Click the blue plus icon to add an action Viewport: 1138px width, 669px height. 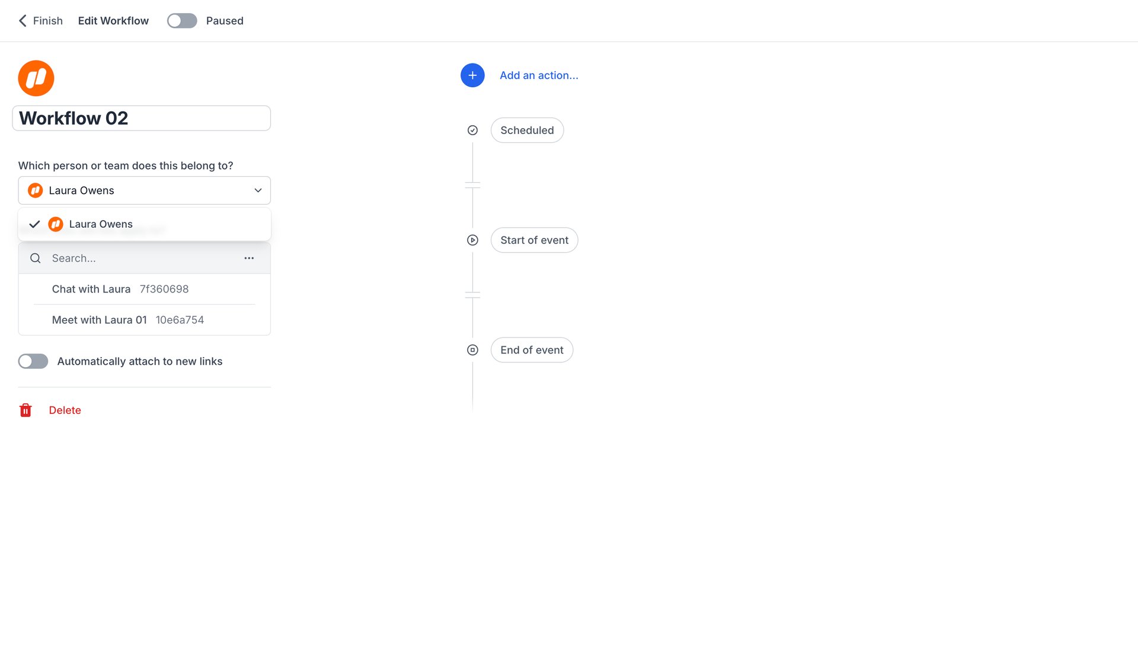point(472,75)
